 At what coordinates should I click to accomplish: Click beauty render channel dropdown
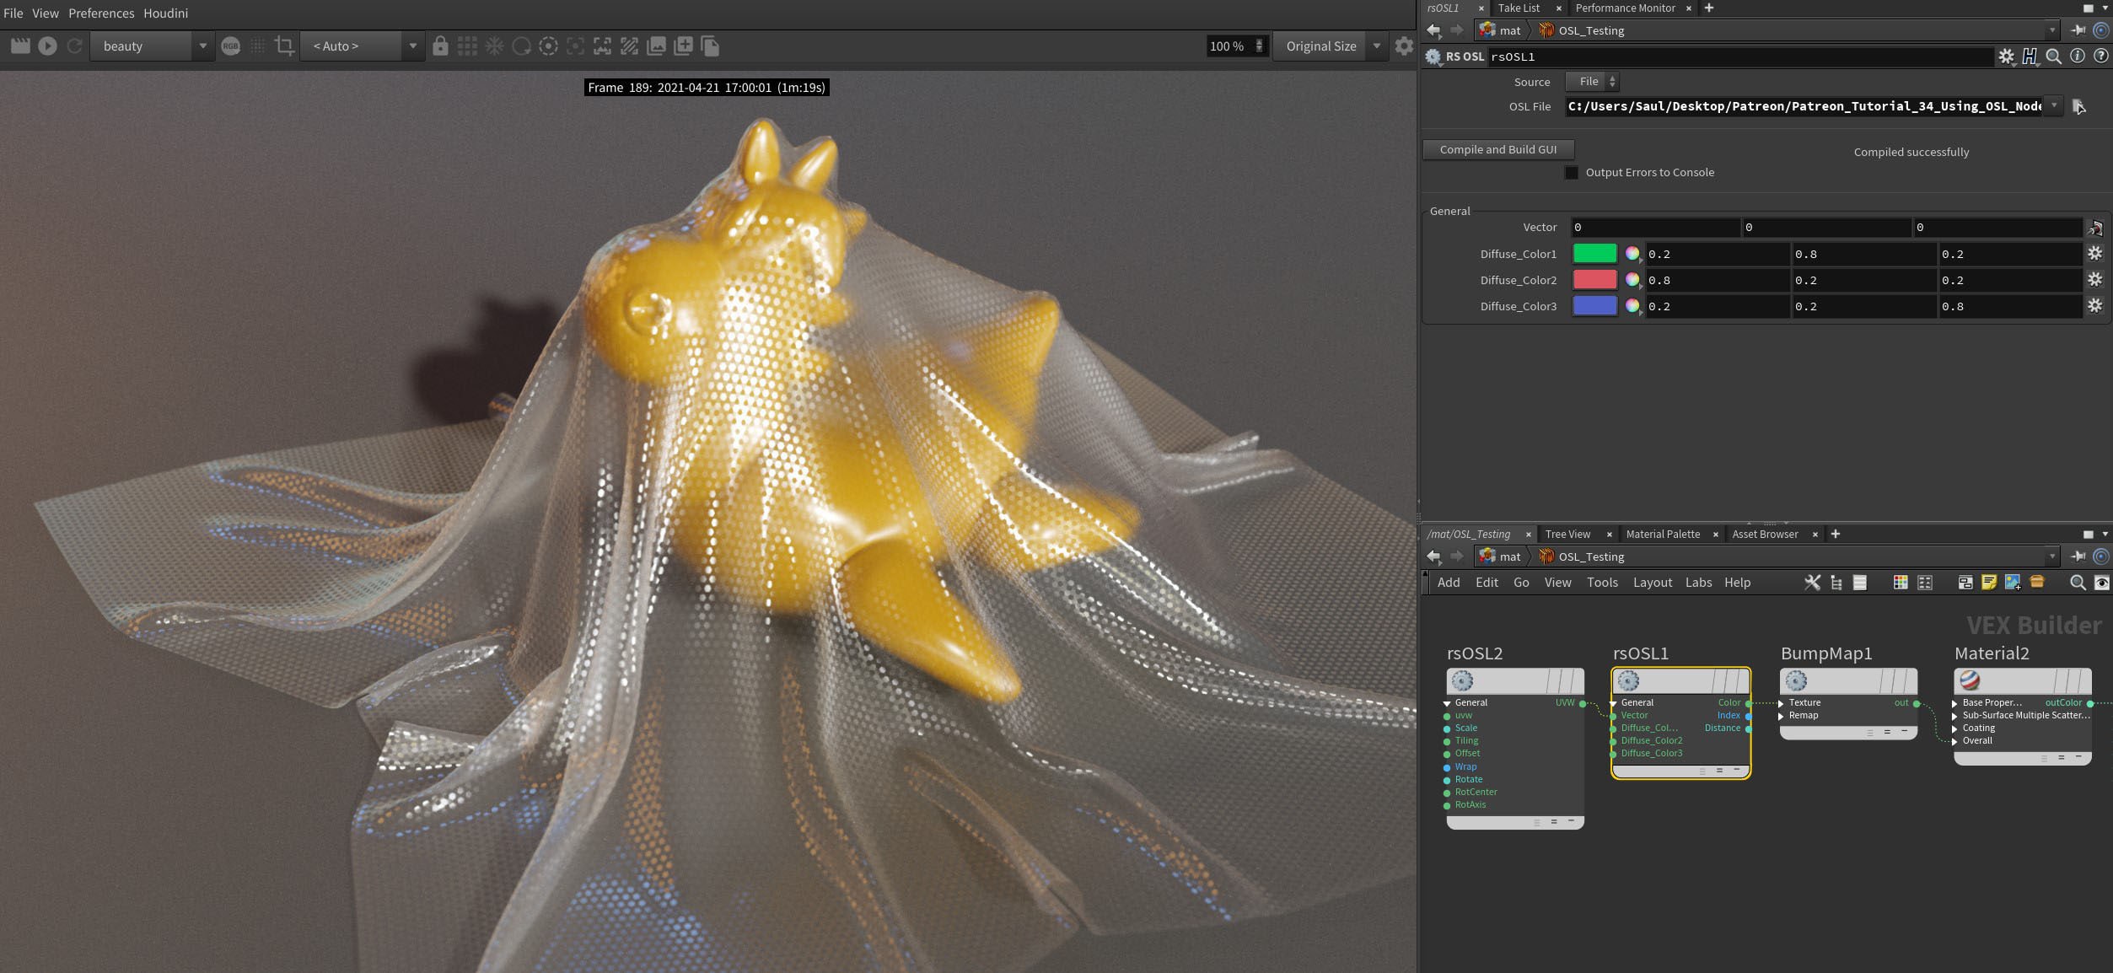(x=153, y=46)
